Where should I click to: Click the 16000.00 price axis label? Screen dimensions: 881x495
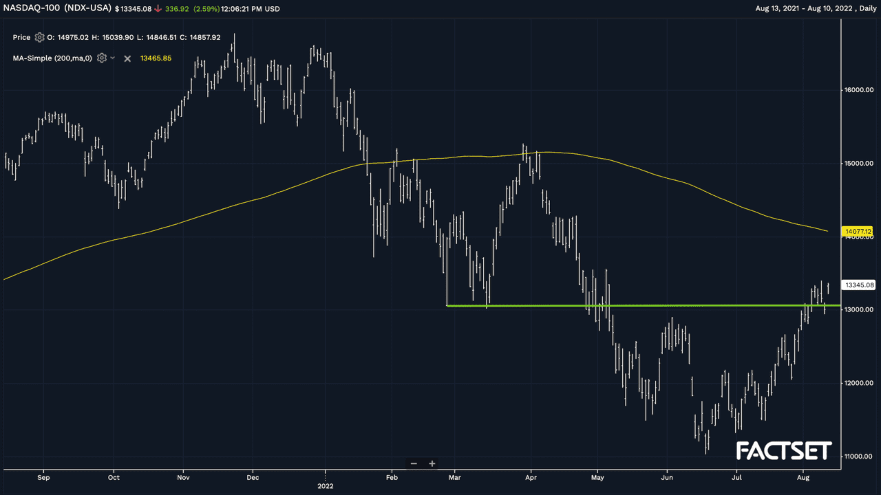pyautogui.click(x=859, y=90)
